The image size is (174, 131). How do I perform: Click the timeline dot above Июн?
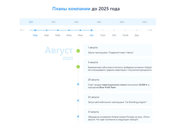[69, 30]
